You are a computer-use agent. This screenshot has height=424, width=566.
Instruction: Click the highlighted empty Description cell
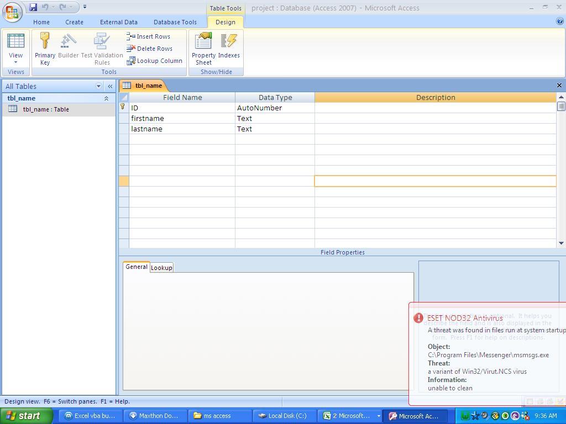436,181
